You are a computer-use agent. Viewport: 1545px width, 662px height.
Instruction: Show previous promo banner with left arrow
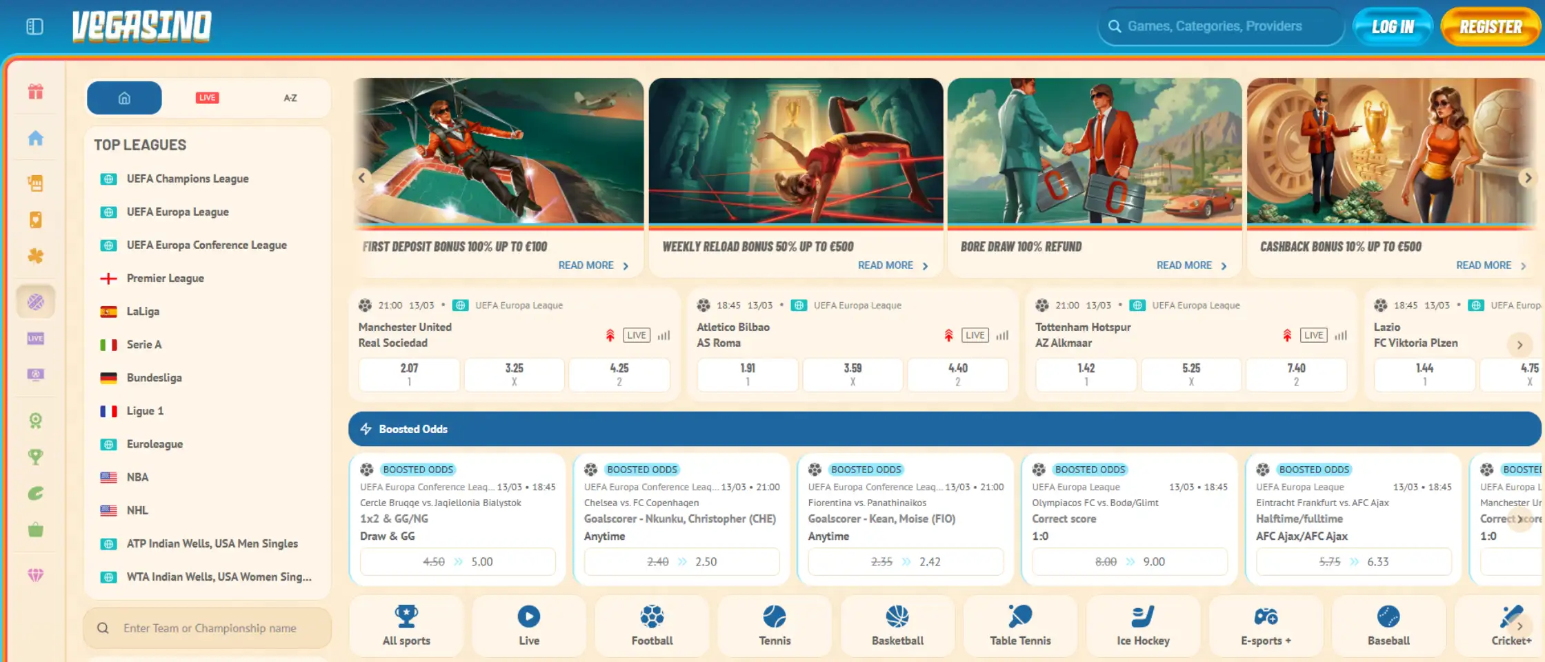pos(362,178)
